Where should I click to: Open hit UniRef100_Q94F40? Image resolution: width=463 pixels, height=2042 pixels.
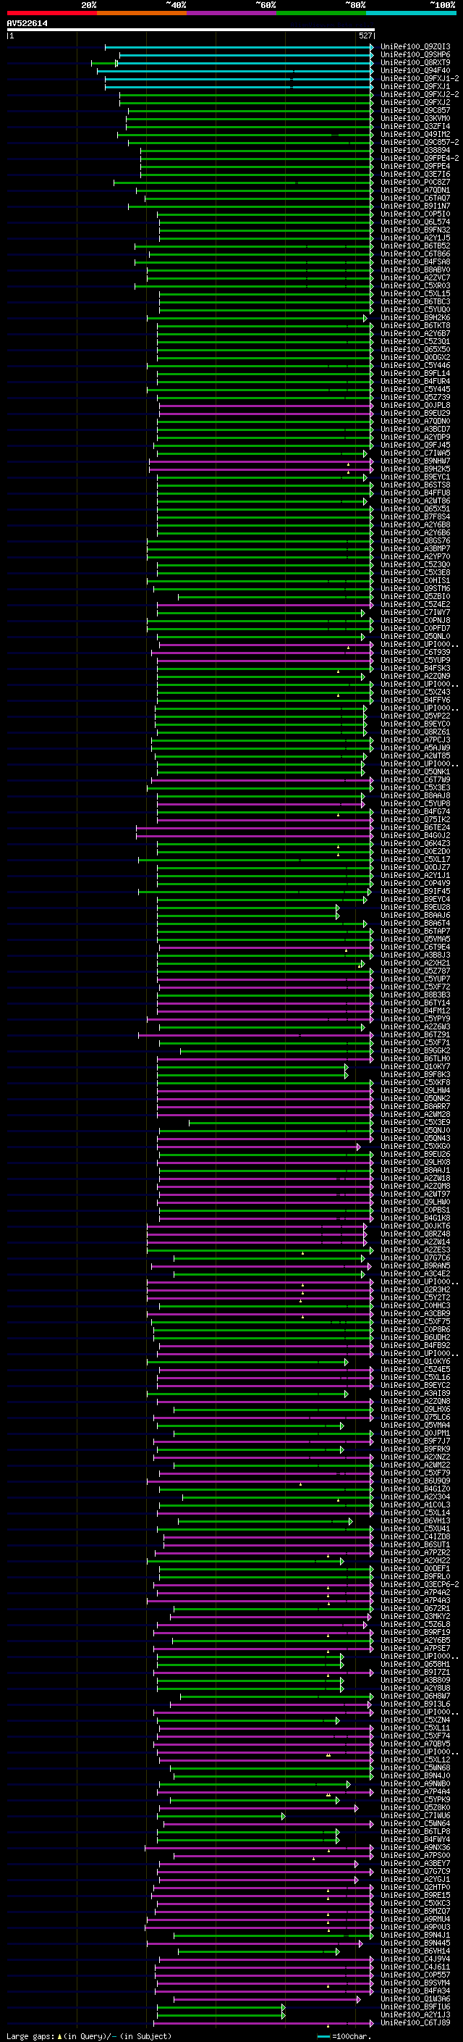coord(415,70)
